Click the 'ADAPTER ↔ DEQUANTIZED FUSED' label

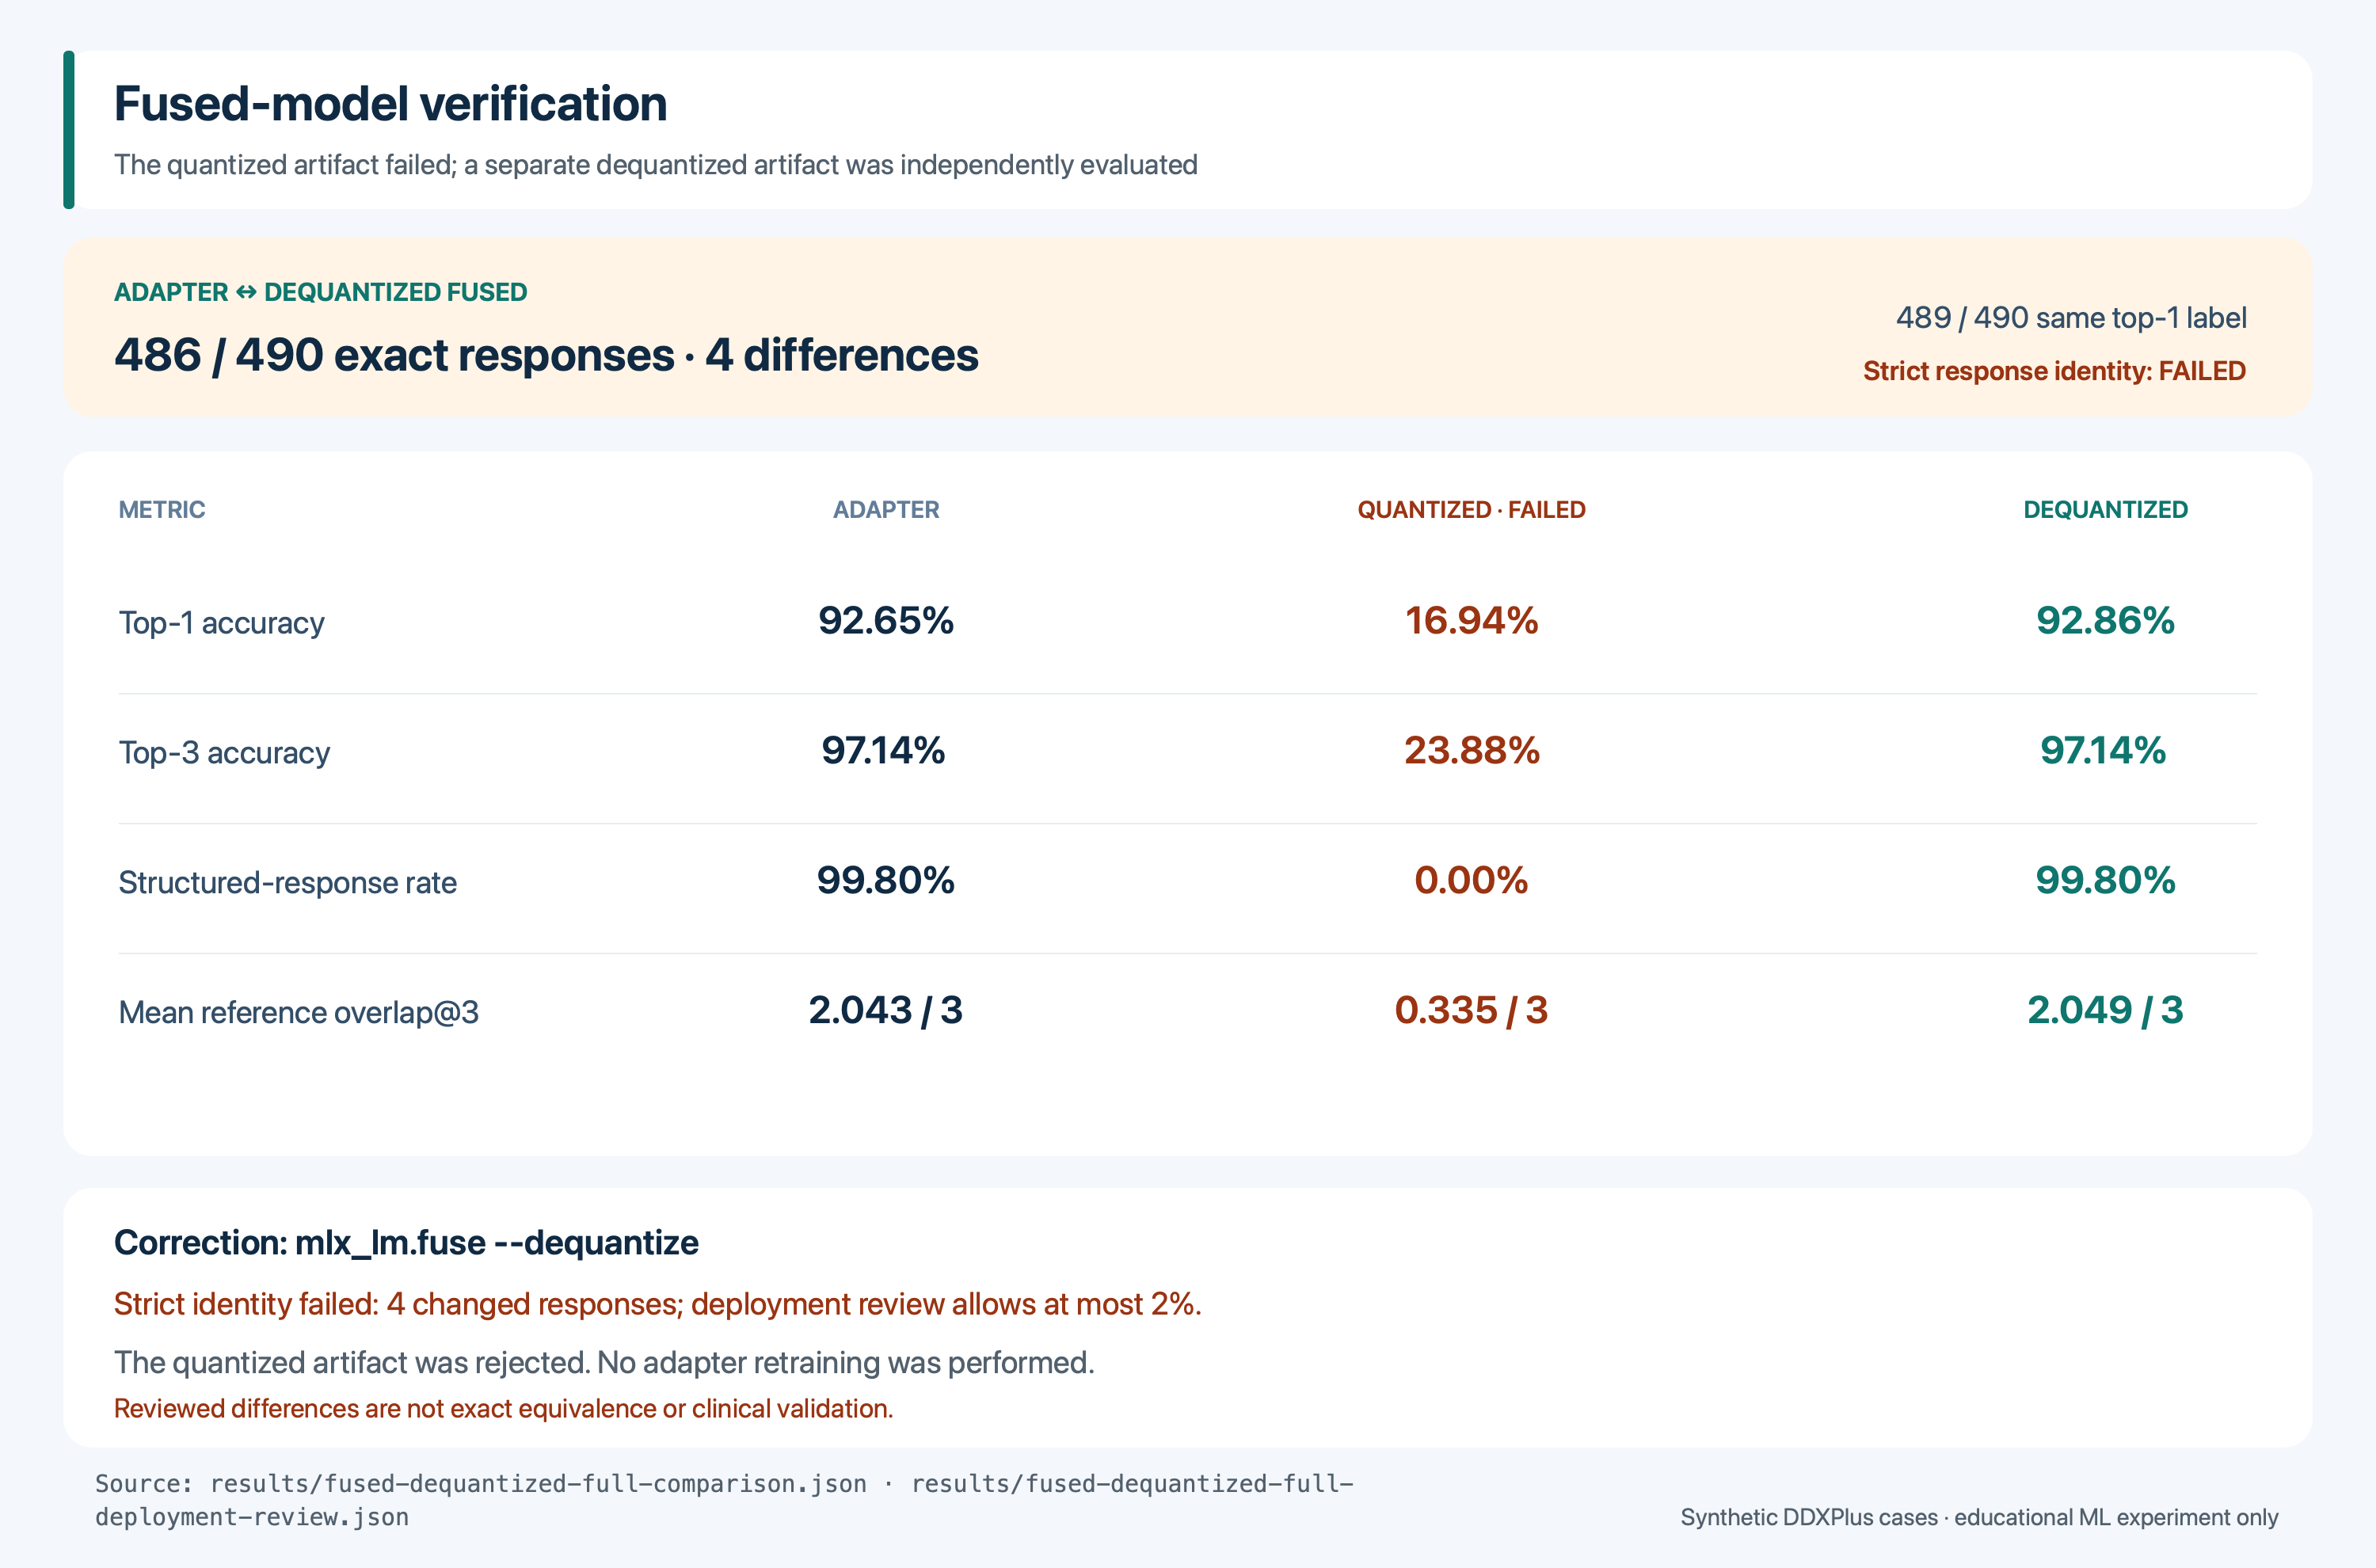pyautogui.click(x=320, y=292)
